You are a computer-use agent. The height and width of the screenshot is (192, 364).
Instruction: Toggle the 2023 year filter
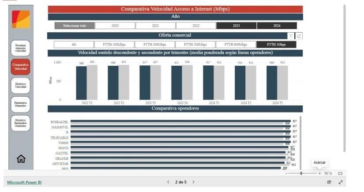[x=236, y=26]
